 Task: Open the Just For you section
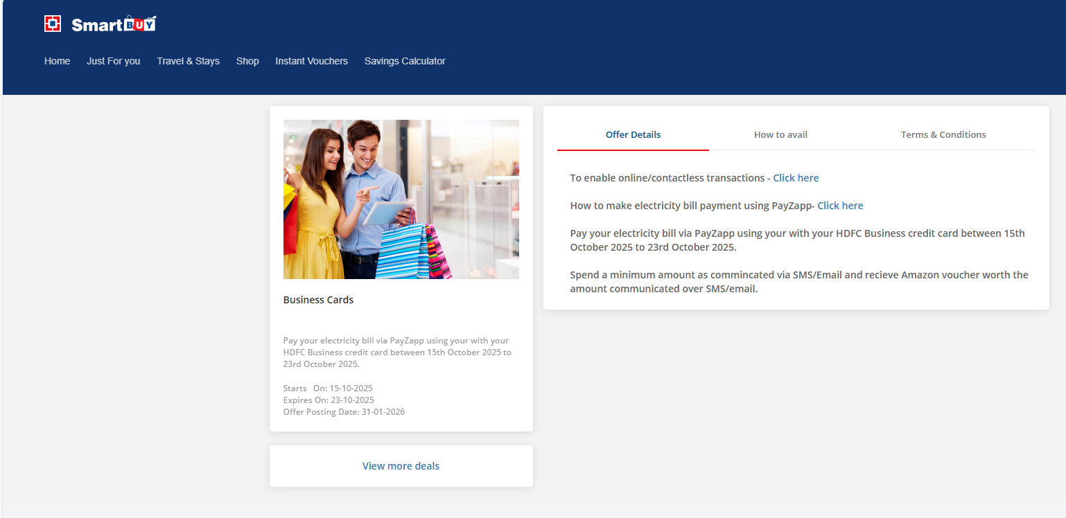(x=113, y=61)
